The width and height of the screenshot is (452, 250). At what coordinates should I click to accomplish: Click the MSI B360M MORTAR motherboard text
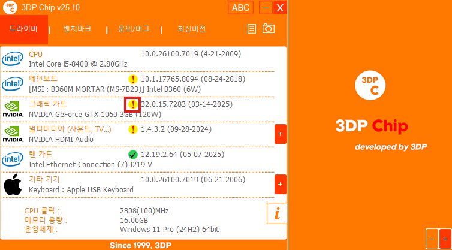pyautogui.click(x=115, y=89)
